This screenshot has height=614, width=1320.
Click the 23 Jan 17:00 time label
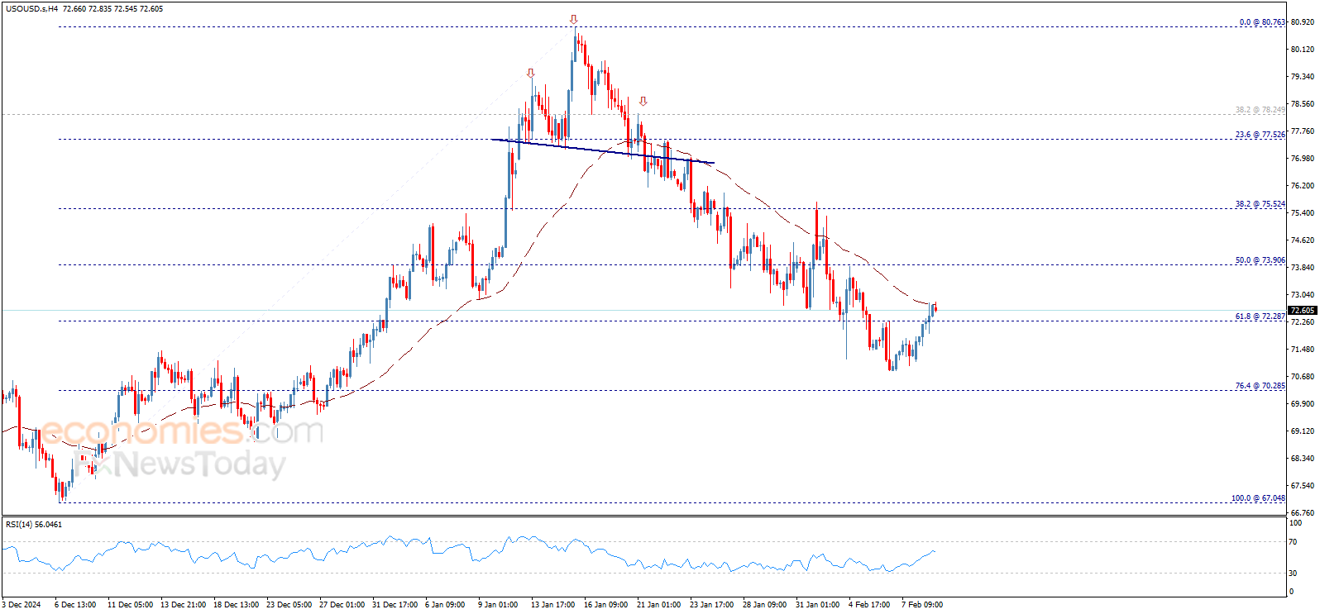pyautogui.click(x=712, y=605)
